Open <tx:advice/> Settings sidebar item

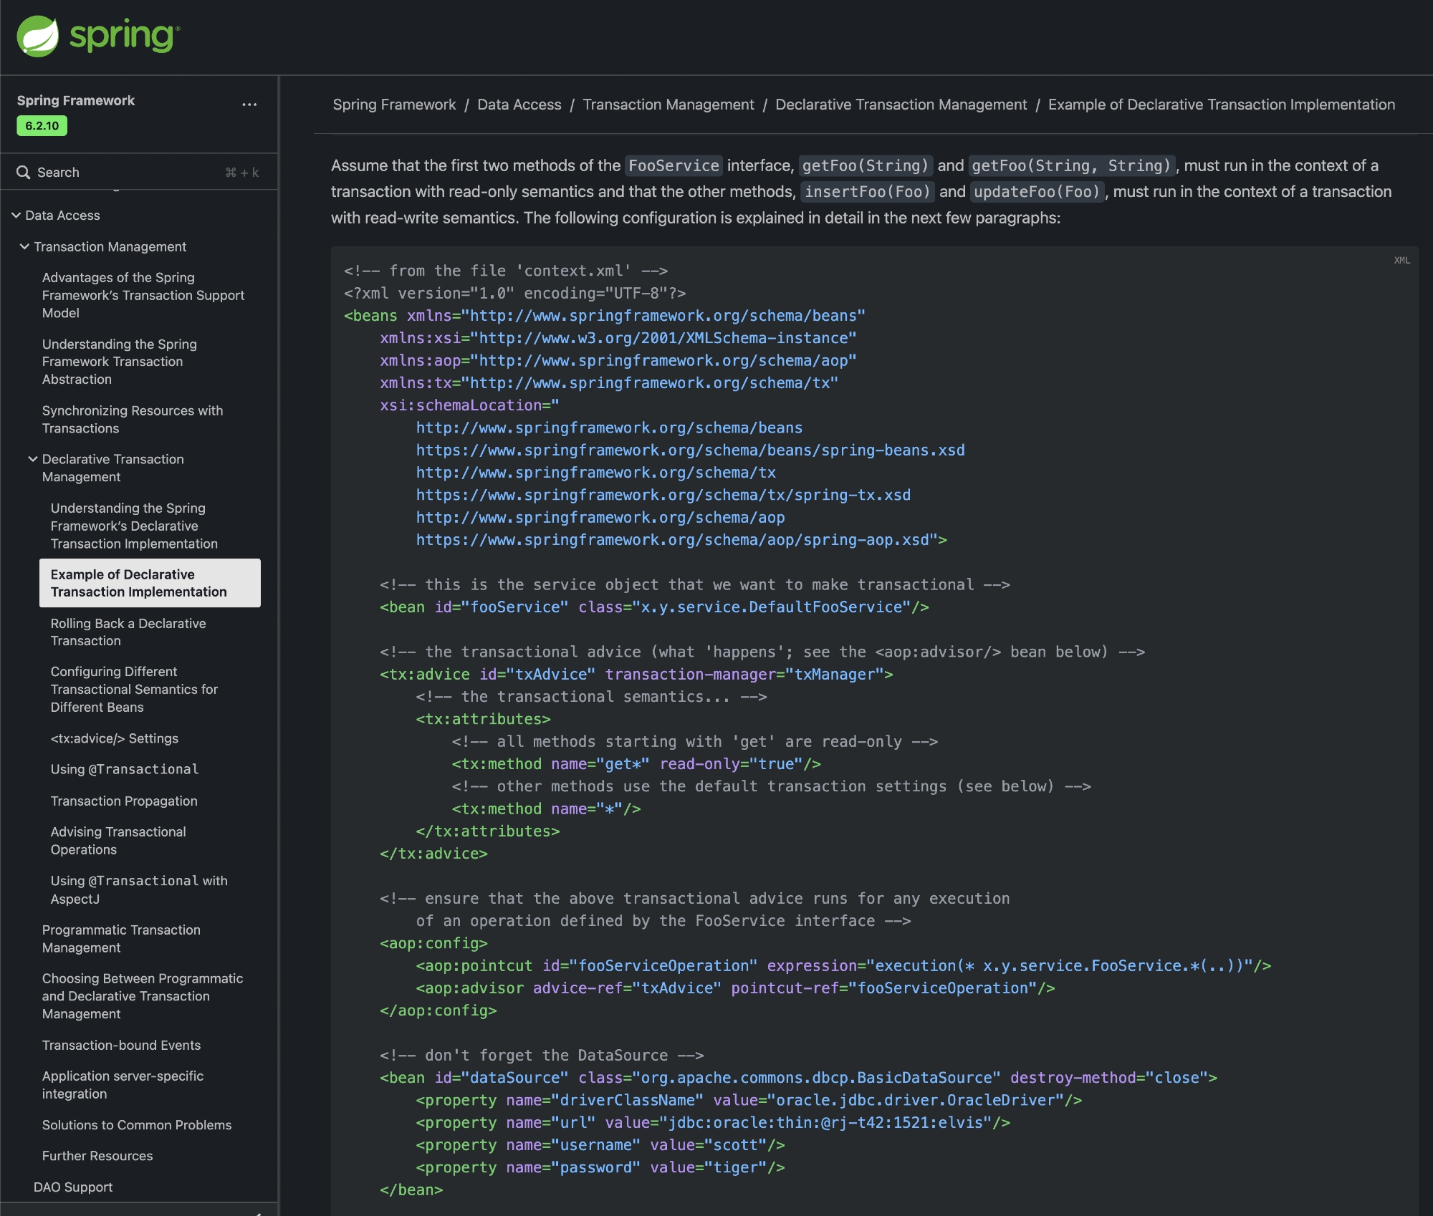point(115,738)
